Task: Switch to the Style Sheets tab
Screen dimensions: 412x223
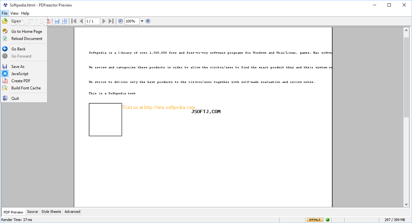Action: click(x=51, y=212)
